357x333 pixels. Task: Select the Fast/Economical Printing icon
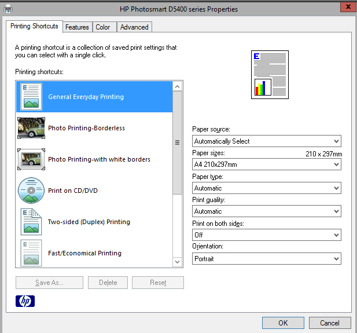[31, 253]
